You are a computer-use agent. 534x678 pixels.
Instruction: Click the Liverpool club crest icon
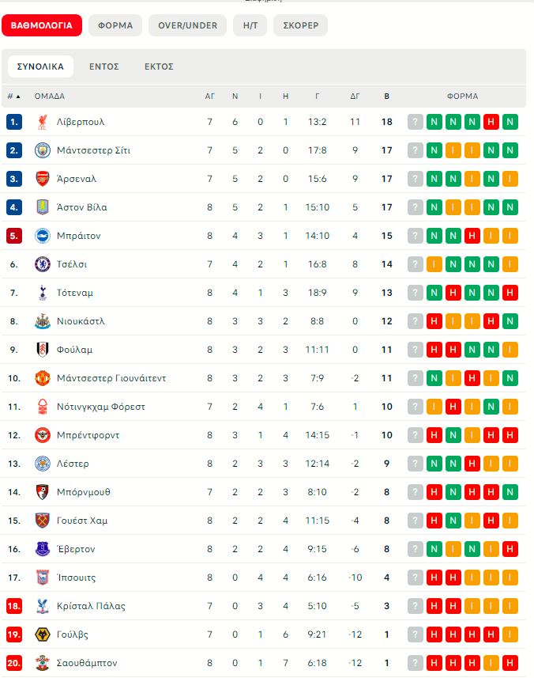coord(43,122)
